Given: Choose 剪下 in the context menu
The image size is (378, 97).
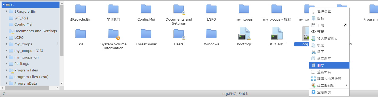Looking at the screenshot, I should [329, 52].
